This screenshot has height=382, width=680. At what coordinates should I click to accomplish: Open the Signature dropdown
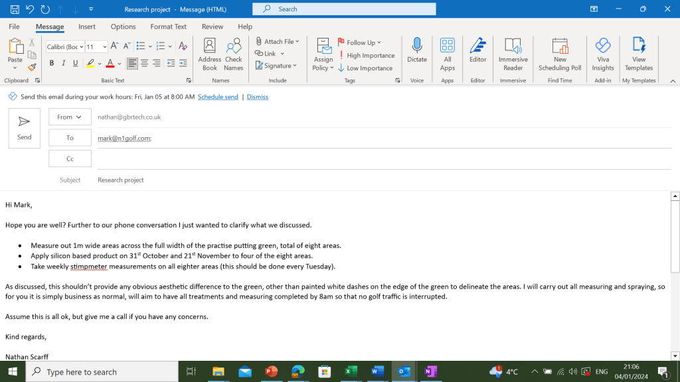[276, 66]
